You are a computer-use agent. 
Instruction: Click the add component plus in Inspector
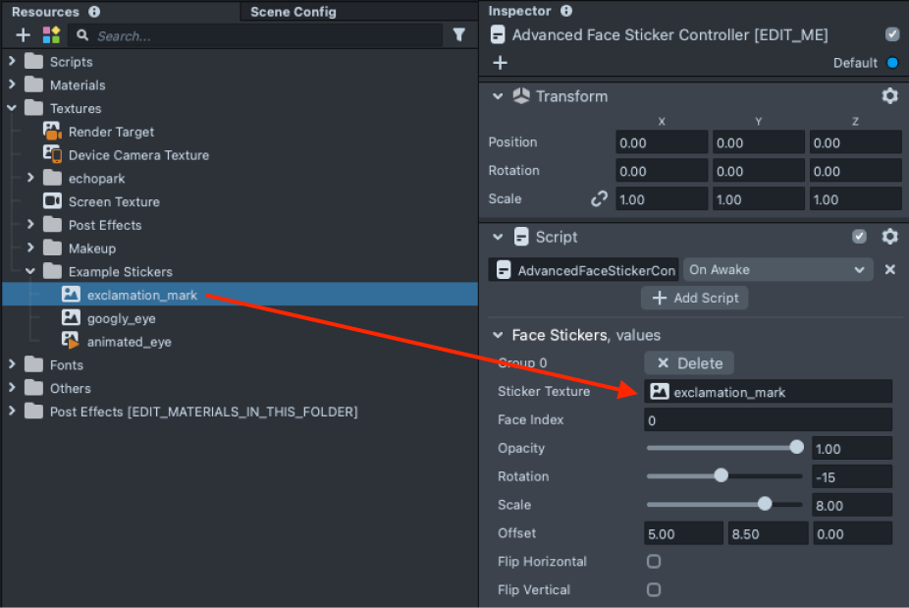tap(500, 63)
